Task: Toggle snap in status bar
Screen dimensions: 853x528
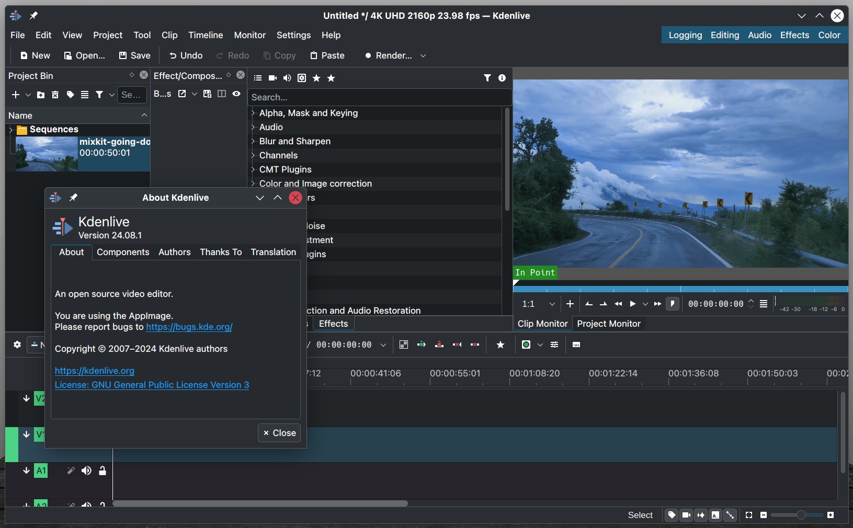Action: click(x=730, y=515)
